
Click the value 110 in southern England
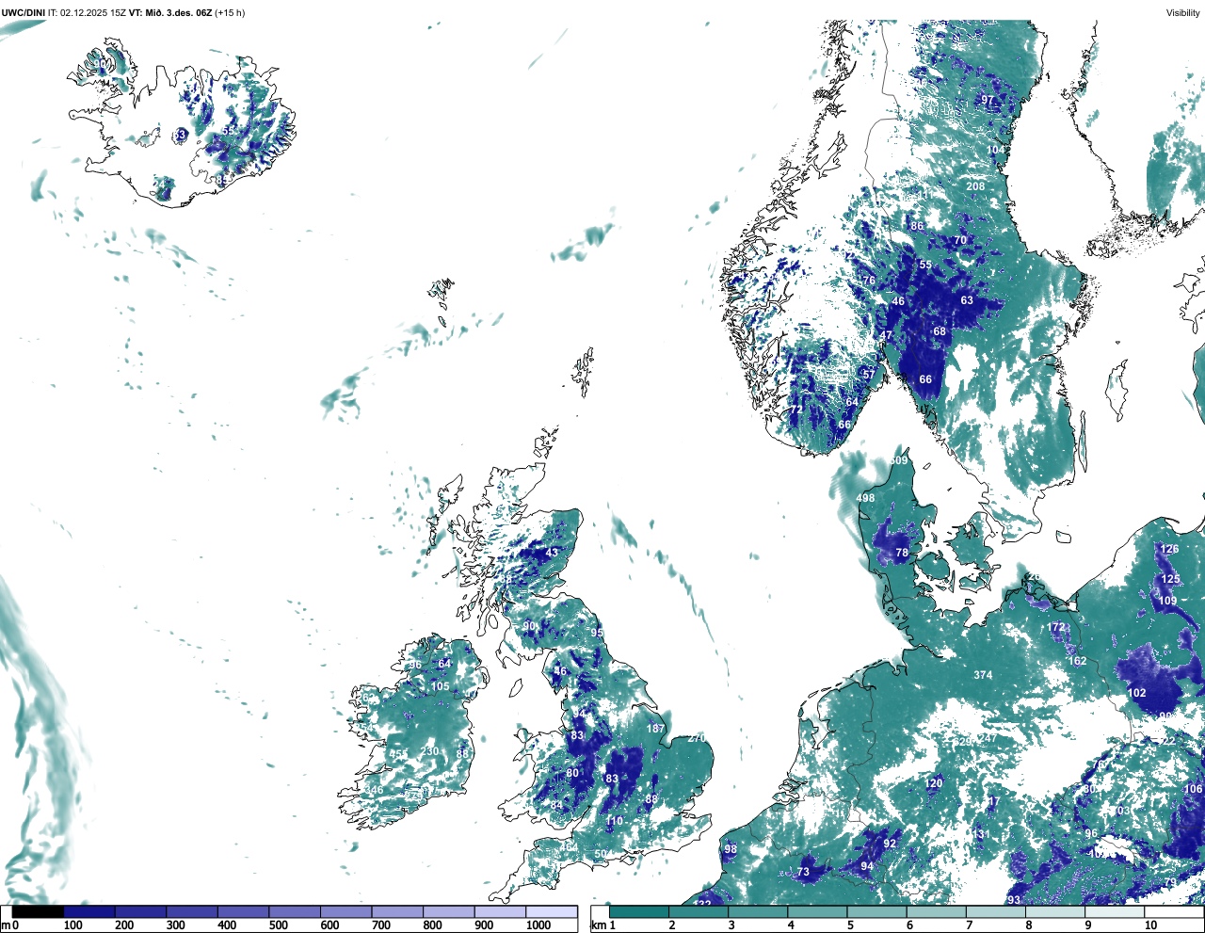tap(614, 821)
